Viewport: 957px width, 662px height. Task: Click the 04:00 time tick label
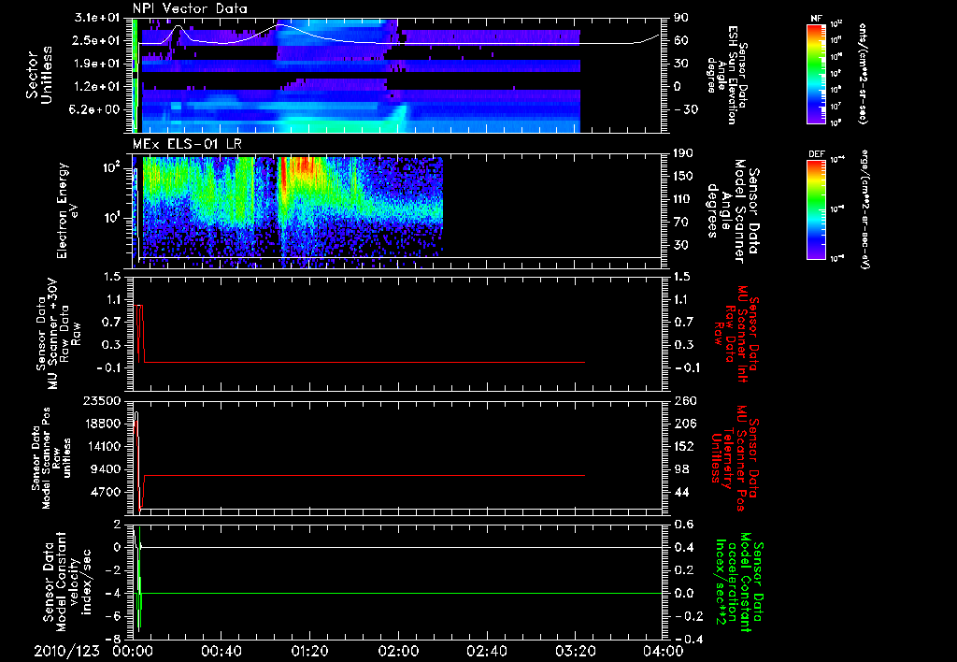point(664,651)
